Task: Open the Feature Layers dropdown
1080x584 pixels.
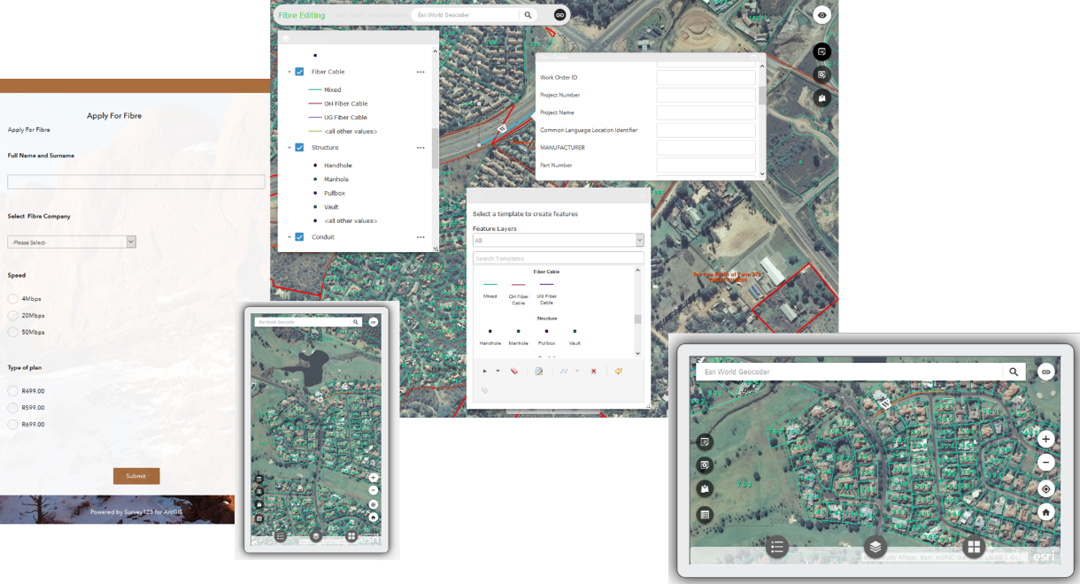Action: 558,241
